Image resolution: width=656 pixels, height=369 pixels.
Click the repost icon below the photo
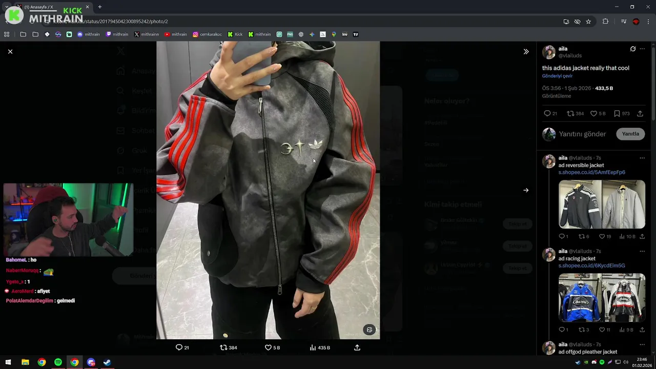click(x=223, y=347)
